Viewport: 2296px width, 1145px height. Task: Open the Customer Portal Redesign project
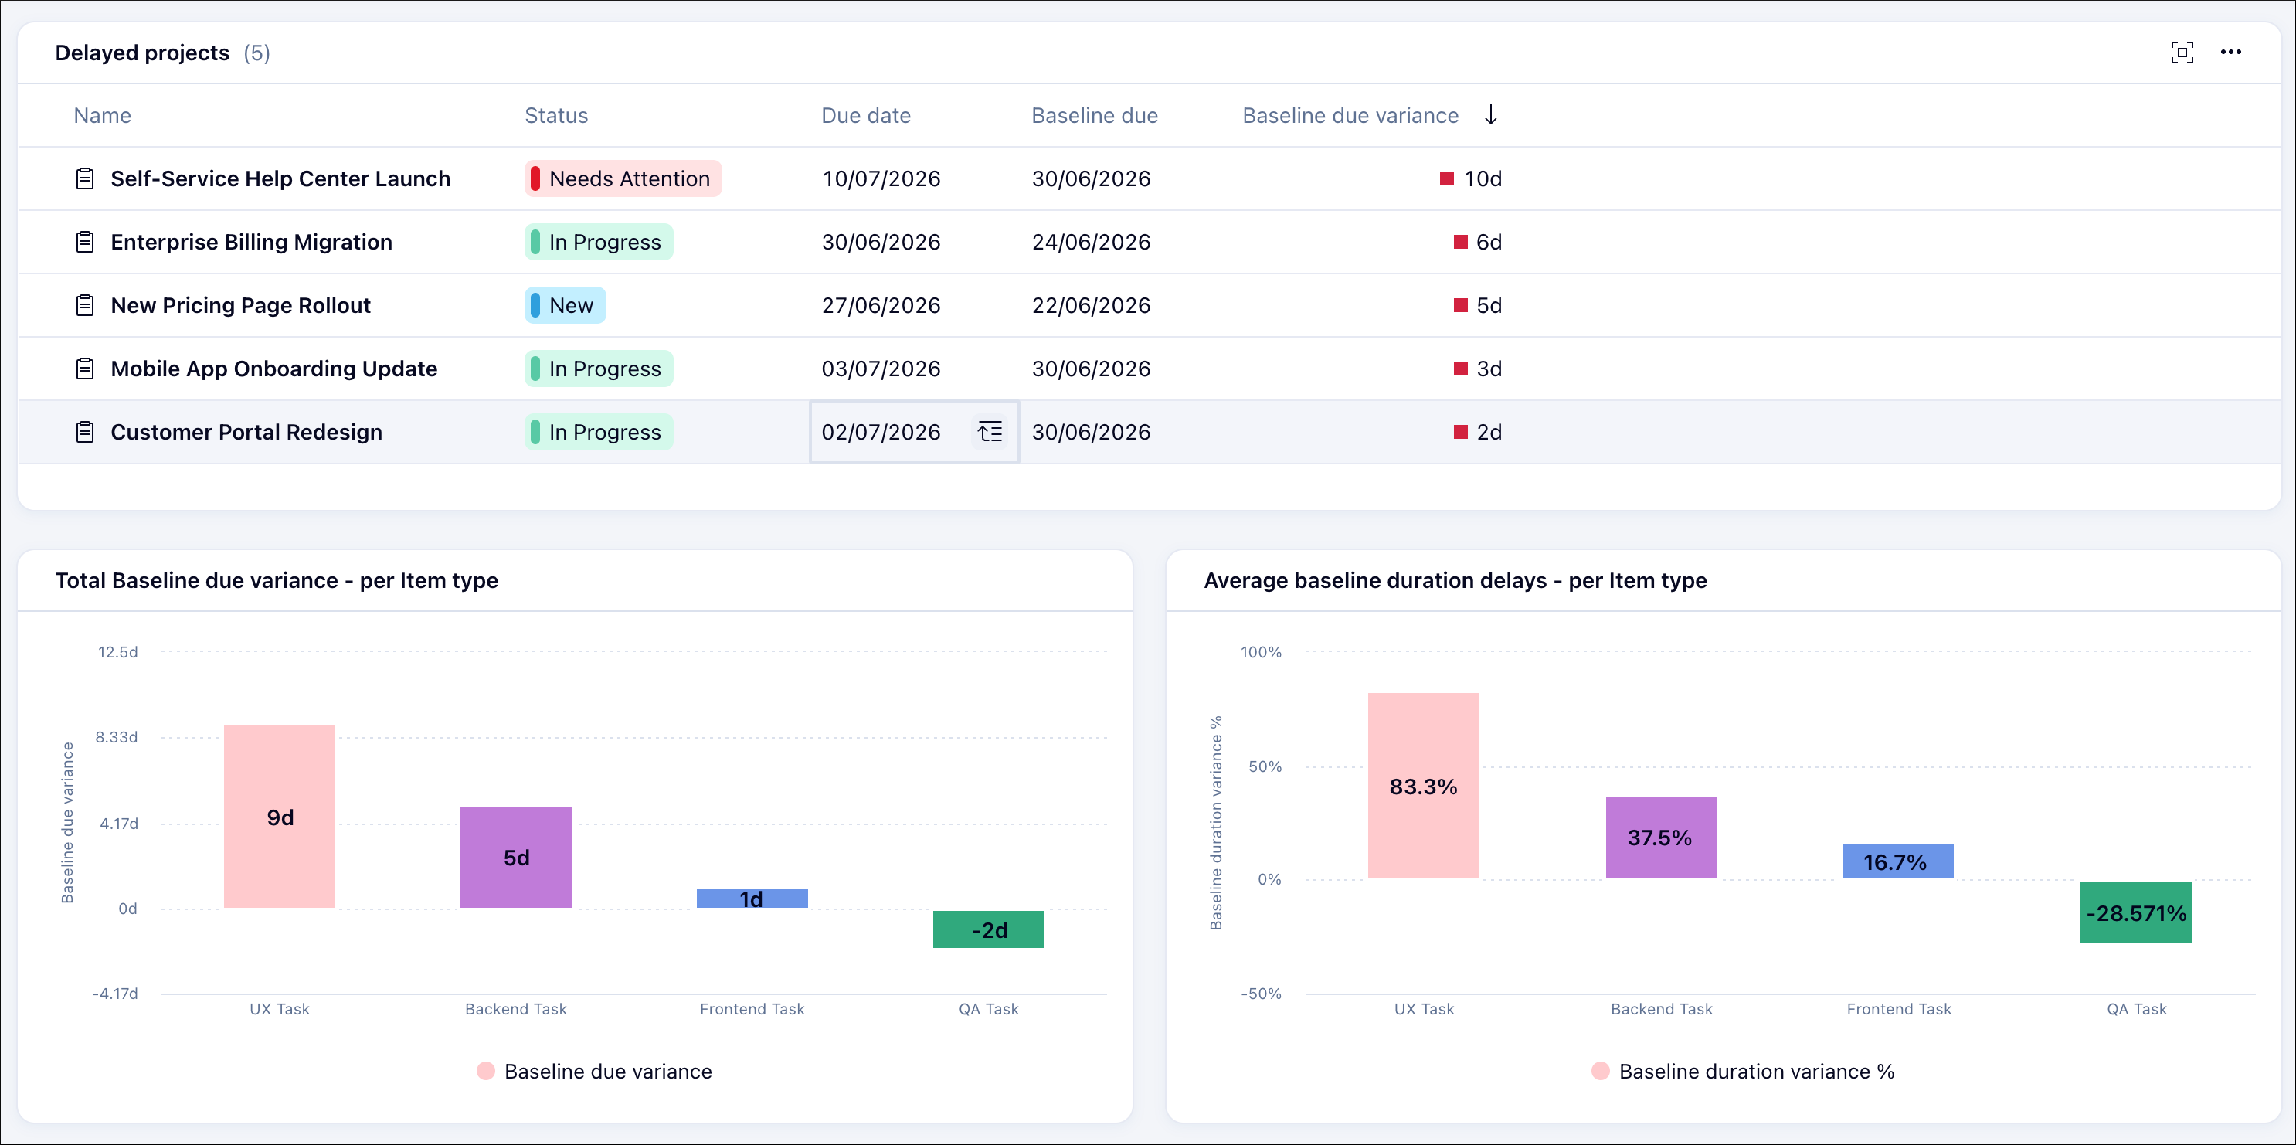(246, 432)
